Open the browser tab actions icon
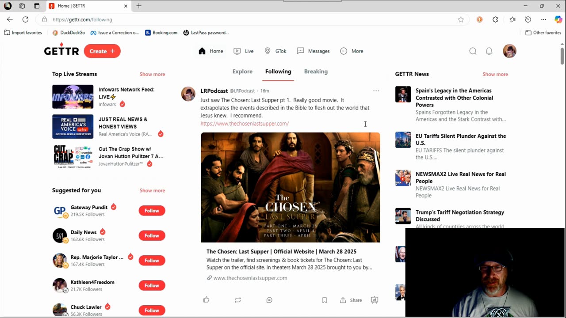This screenshot has height=318, width=566. pyautogui.click(x=37, y=6)
